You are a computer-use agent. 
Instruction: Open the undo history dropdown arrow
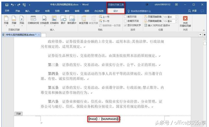click(x=15, y=5)
